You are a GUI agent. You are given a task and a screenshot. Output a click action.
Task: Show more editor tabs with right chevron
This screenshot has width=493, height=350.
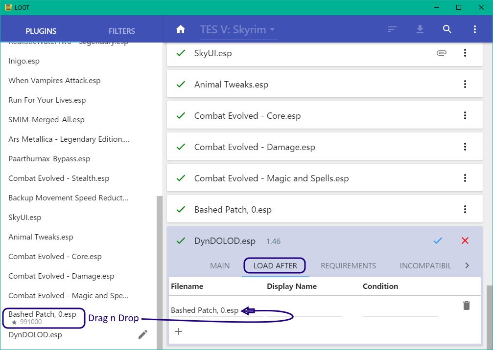(467, 265)
